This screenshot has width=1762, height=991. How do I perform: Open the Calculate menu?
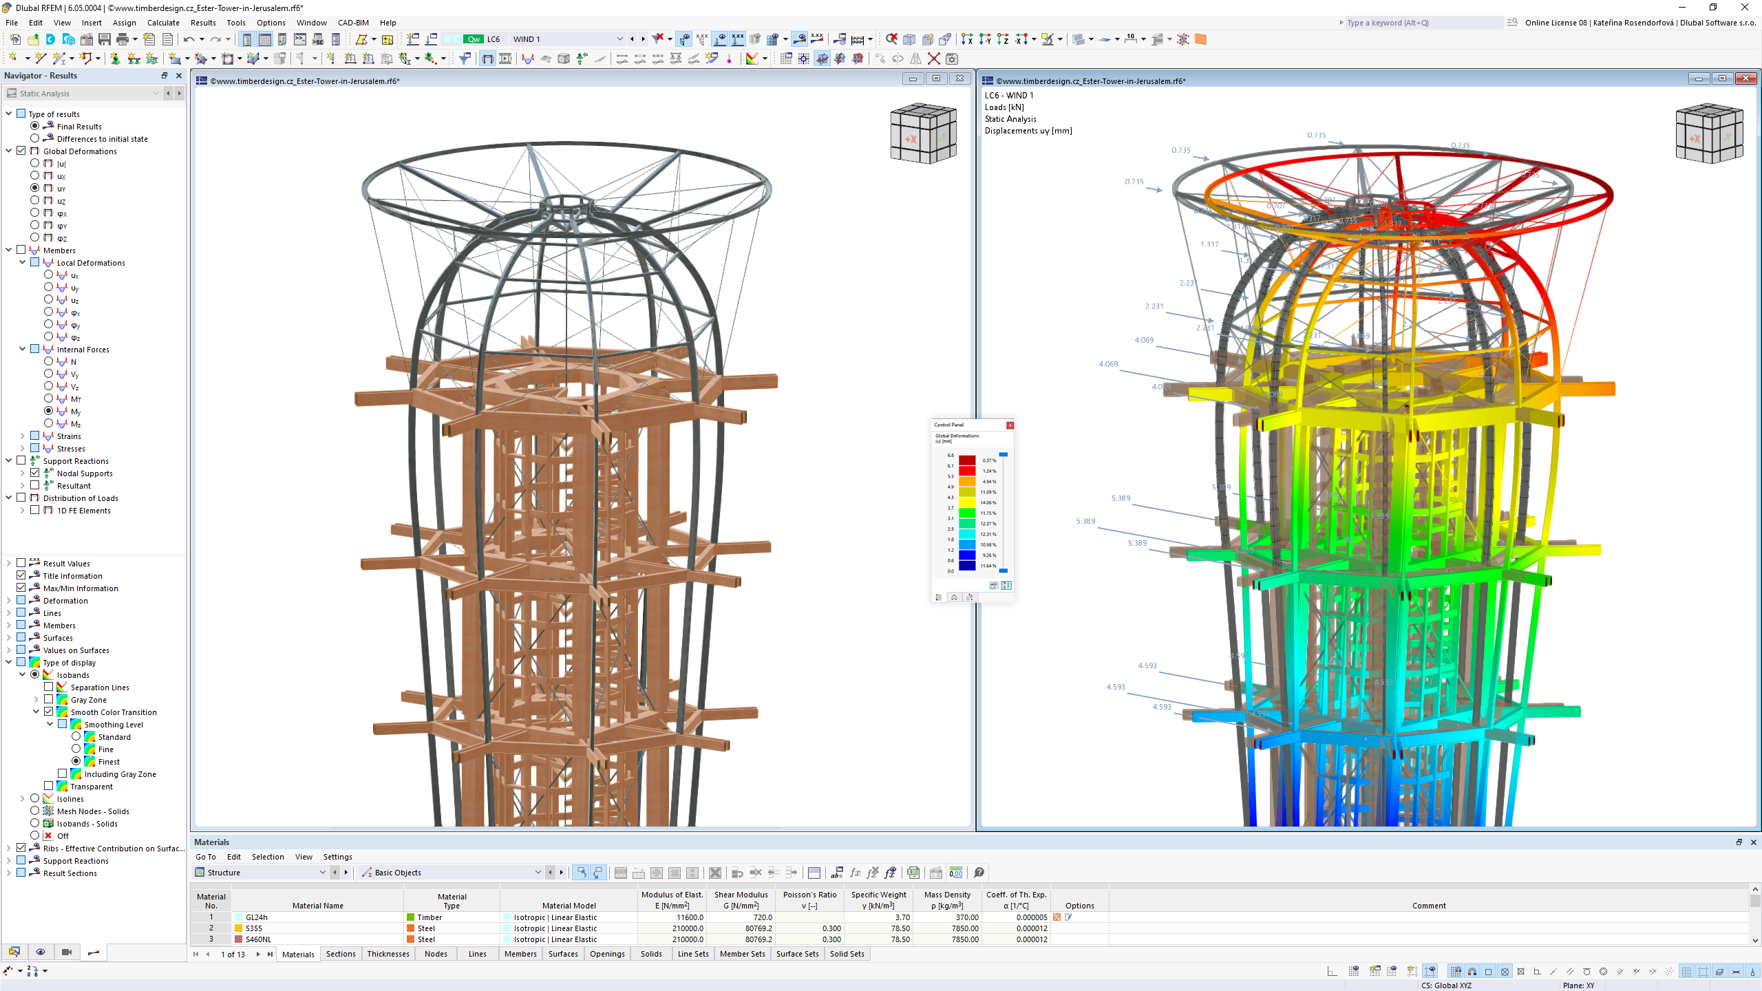click(163, 23)
